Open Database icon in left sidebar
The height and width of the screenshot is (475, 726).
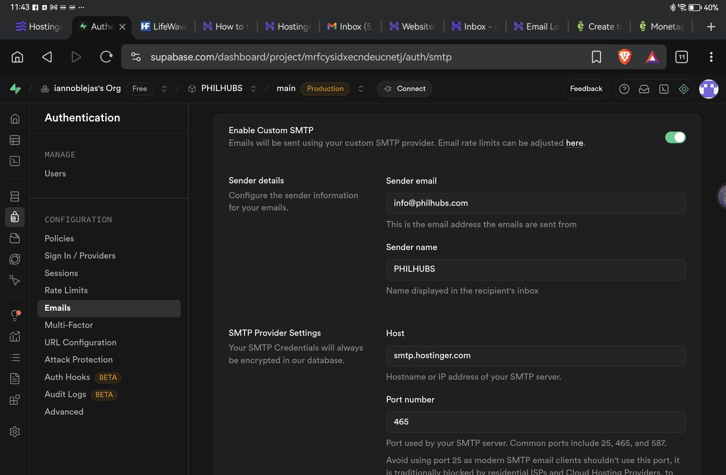15,196
